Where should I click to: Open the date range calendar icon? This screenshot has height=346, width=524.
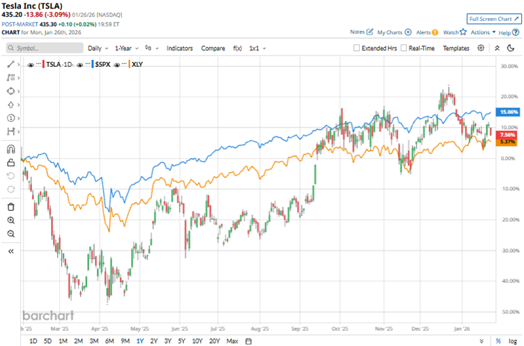tap(248, 341)
